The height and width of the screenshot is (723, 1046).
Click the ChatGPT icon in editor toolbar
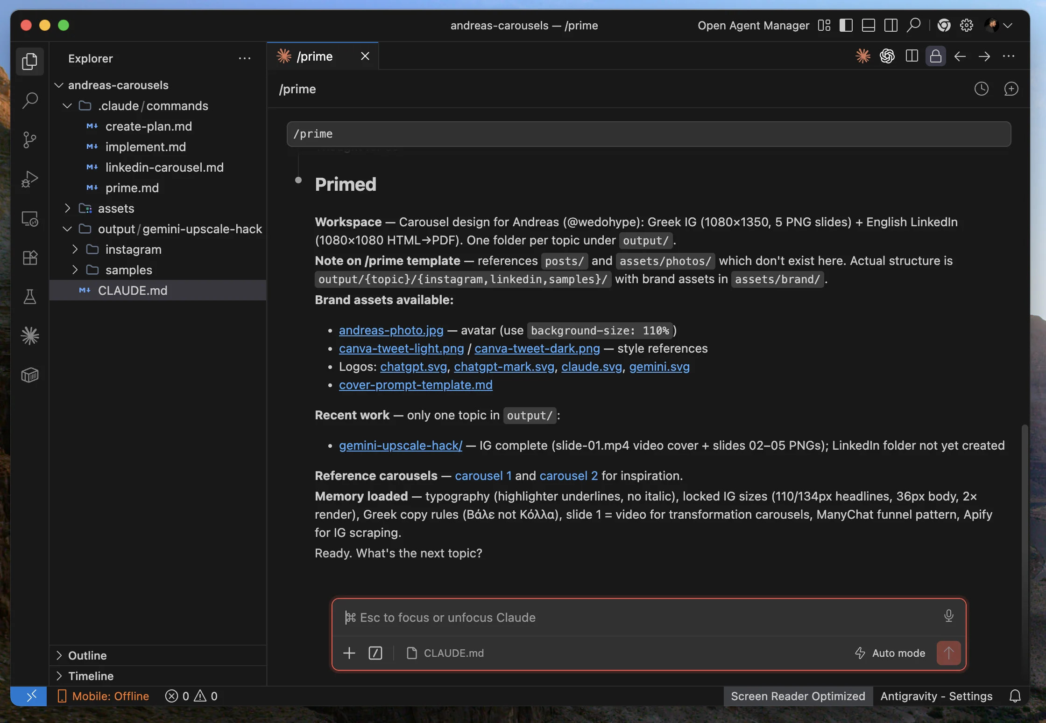887,56
